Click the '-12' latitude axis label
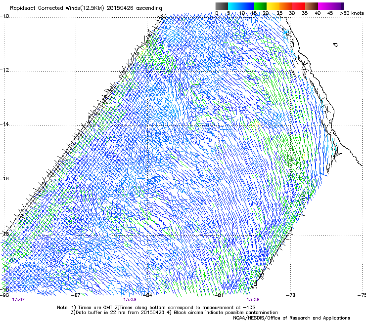This screenshot has width=366, height=321. pyautogui.click(x=4, y=70)
